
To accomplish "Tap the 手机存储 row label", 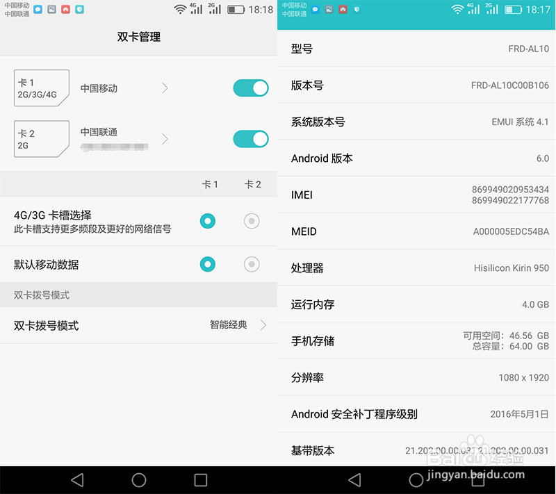I will (312, 341).
